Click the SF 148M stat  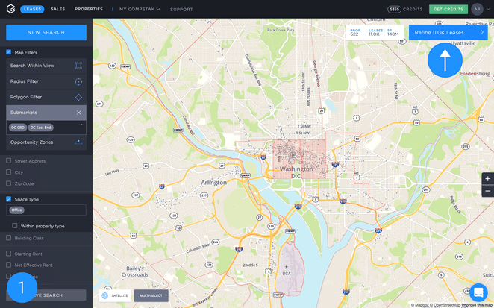coord(393,32)
